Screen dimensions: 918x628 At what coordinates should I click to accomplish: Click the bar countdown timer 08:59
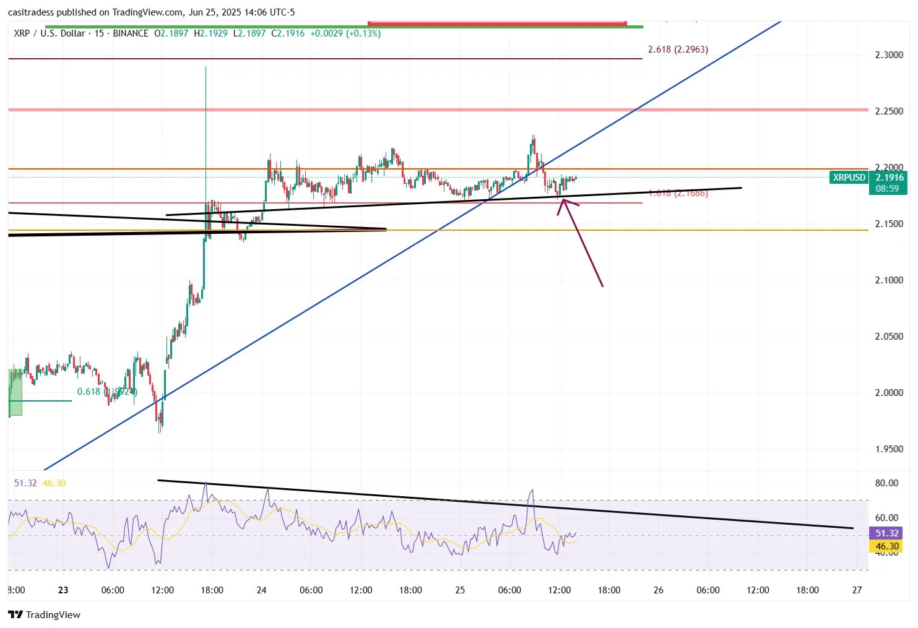point(887,188)
